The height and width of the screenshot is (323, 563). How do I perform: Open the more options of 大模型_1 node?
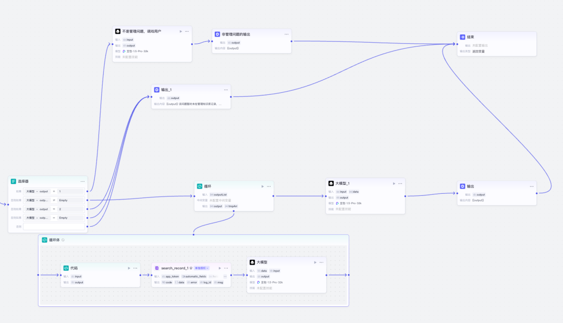[400, 183]
